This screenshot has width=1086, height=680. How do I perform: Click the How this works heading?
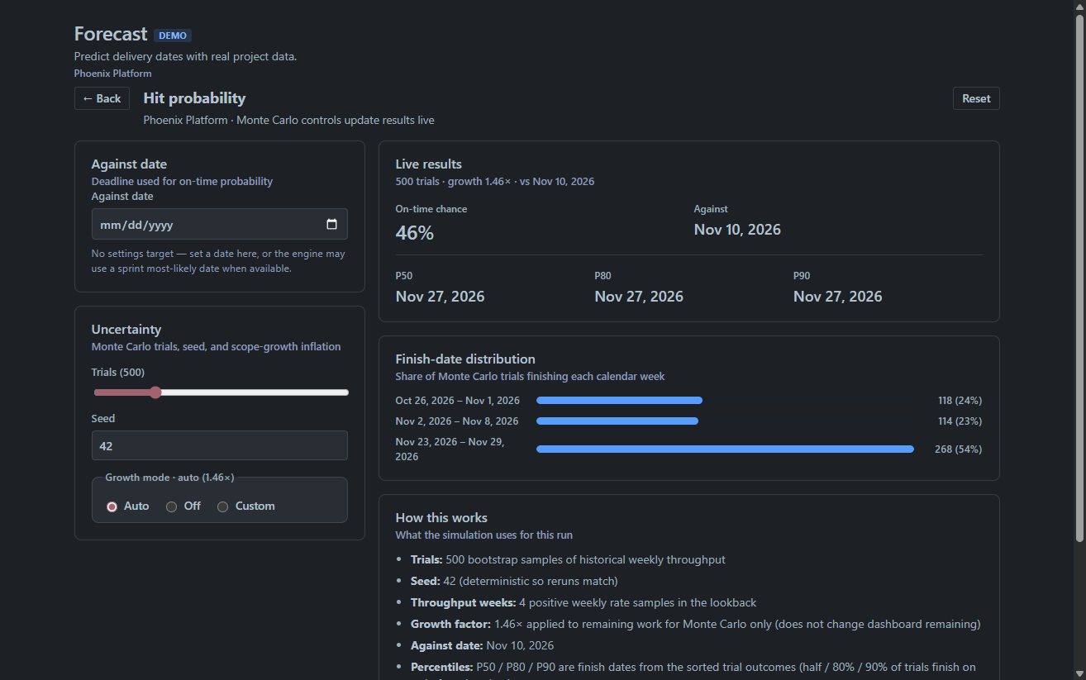pos(441,518)
